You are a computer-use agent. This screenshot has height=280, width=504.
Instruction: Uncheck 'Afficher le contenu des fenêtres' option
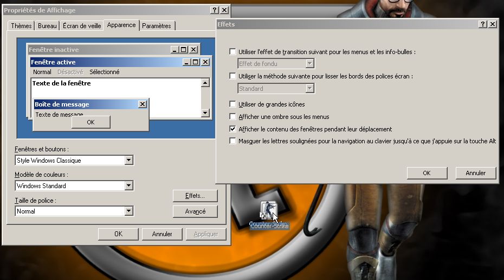tap(233, 129)
